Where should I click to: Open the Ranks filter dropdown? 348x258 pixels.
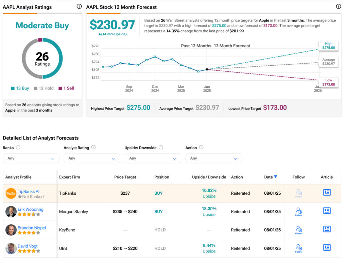pos(31,158)
